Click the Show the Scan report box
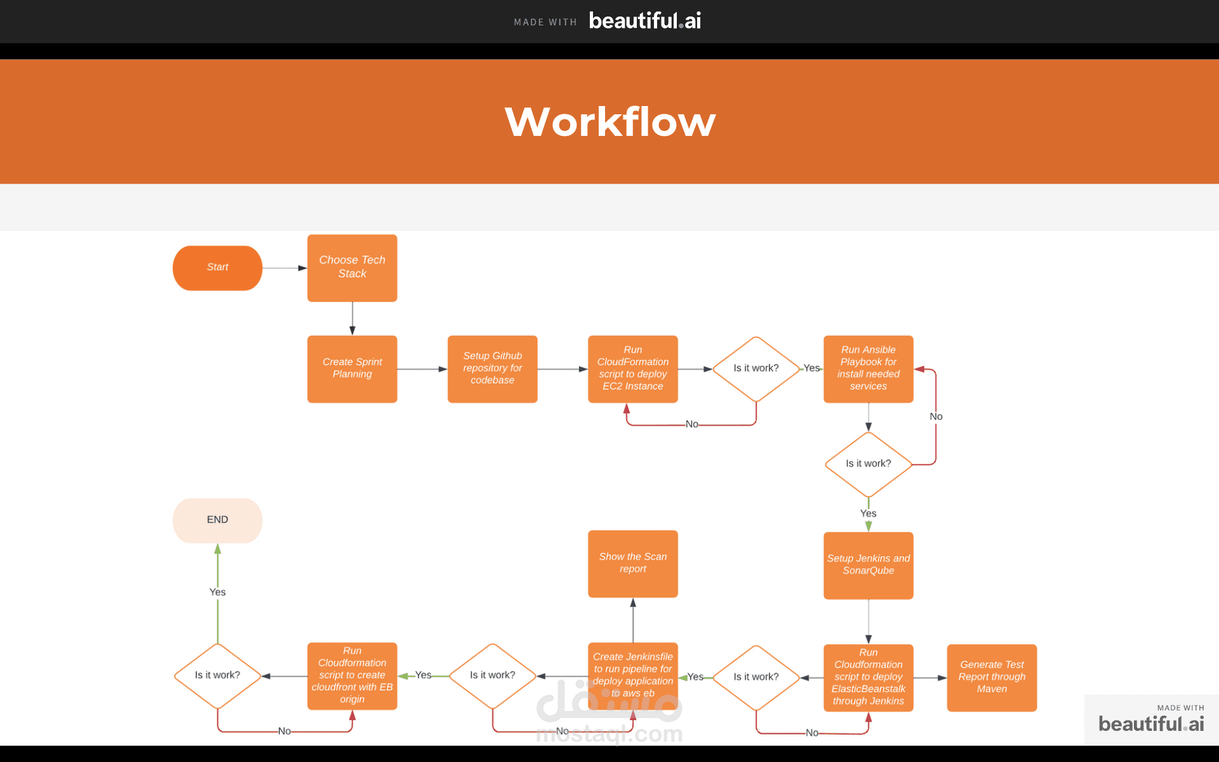Viewport: 1219px width, 762px height. click(633, 563)
